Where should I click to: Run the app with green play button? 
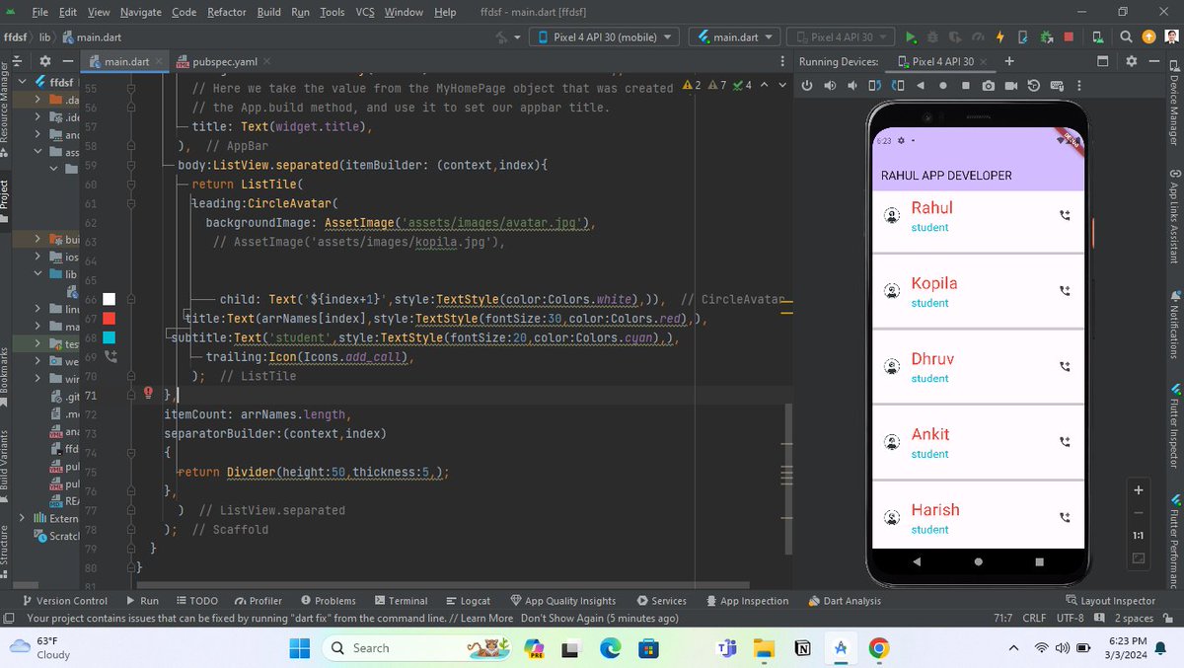click(911, 37)
